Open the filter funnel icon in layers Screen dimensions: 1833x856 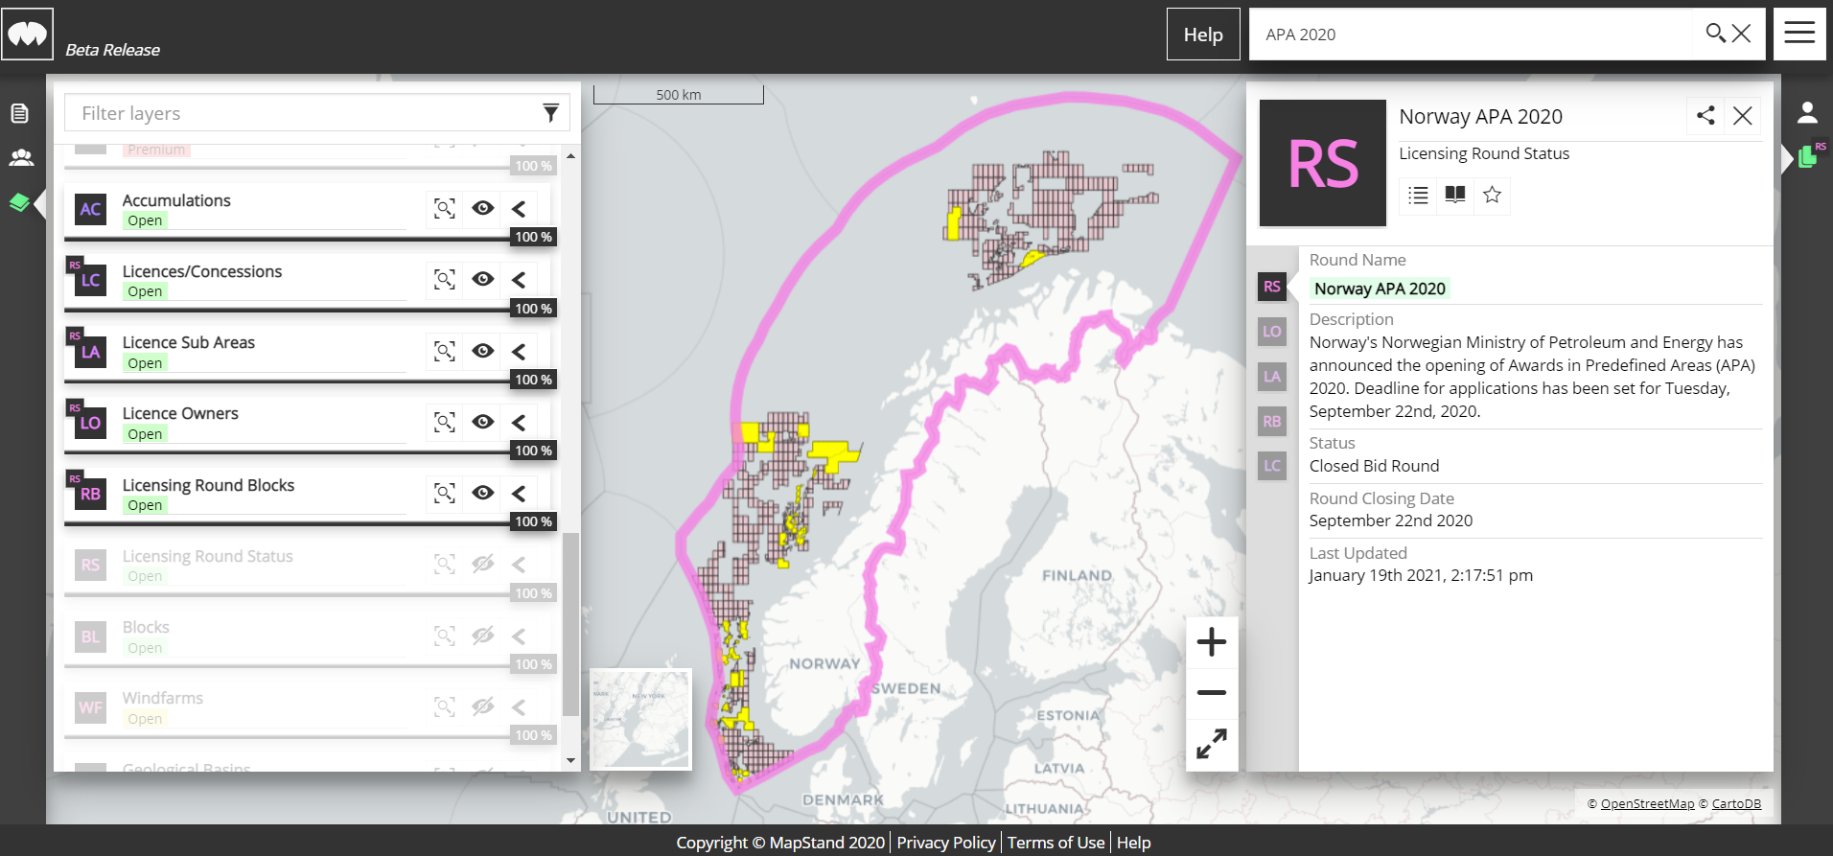coord(550,113)
